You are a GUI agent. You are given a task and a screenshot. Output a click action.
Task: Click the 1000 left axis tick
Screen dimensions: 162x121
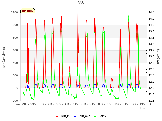tap(15, 25)
